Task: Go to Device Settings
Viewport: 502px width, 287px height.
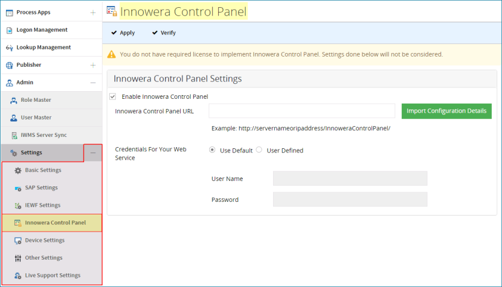Action: pos(52,241)
